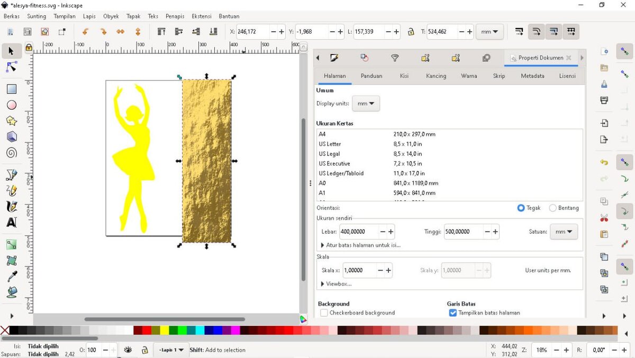
Task: Select the Calligraphy tool
Action: [11, 206]
